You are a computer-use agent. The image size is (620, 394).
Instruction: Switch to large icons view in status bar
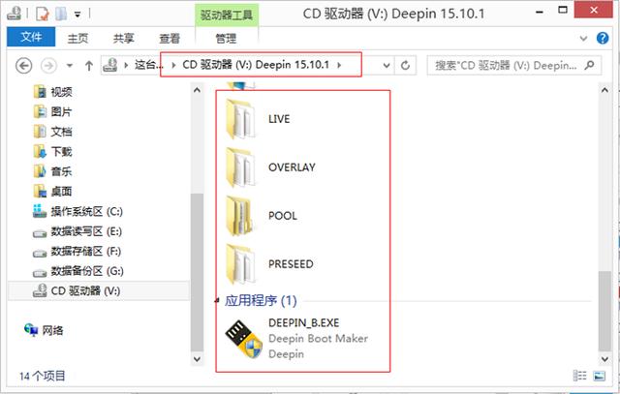(x=600, y=376)
